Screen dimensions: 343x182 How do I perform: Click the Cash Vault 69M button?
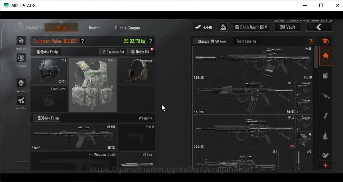[251, 27]
